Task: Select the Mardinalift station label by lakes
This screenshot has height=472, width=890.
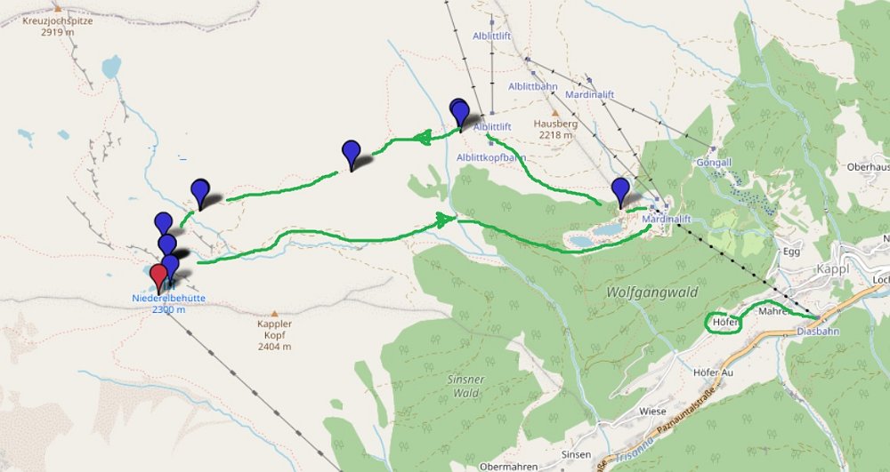Action: click(667, 219)
